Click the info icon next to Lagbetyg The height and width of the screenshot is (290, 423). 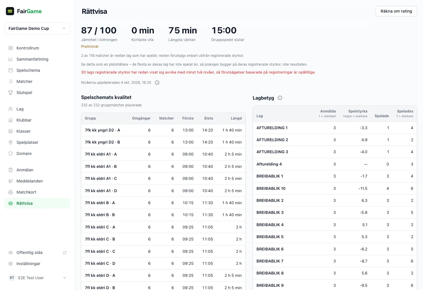pyautogui.click(x=280, y=98)
